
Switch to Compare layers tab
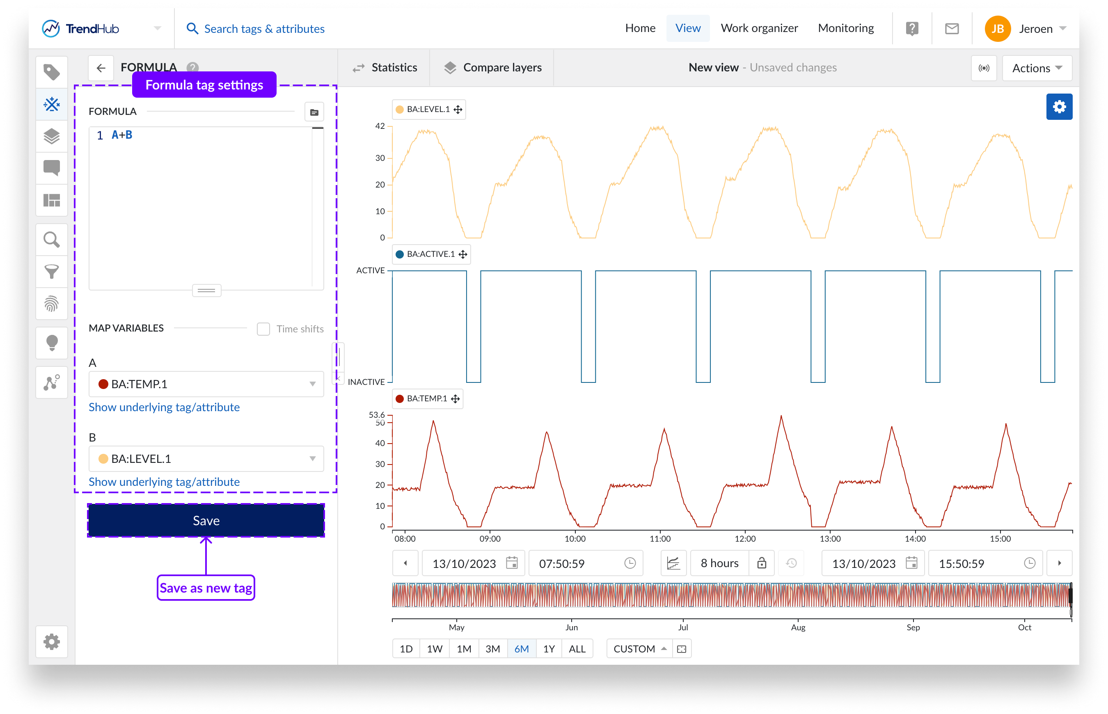pos(492,68)
